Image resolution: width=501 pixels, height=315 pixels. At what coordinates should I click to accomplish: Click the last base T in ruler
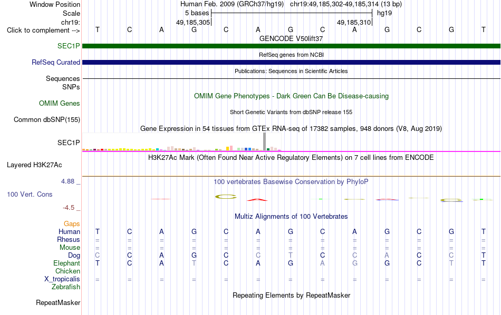[484, 29]
